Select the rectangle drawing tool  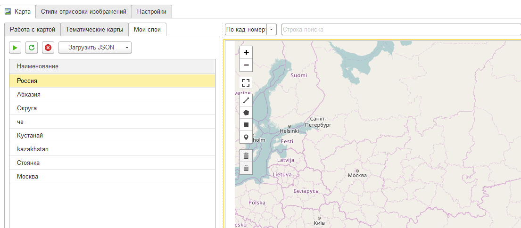pyautogui.click(x=246, y=125)
